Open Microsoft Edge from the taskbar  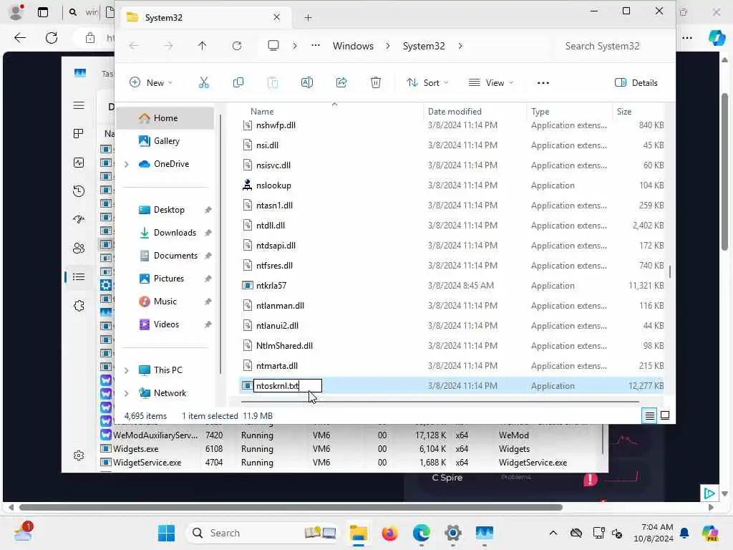(421, 533)
